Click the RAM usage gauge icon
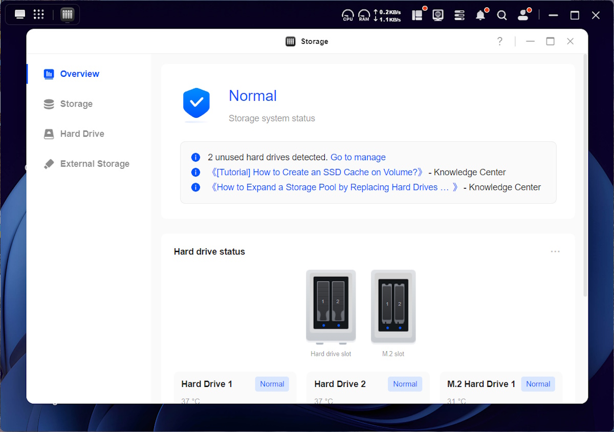Screen dimensions: 614x432 [364, 15]
